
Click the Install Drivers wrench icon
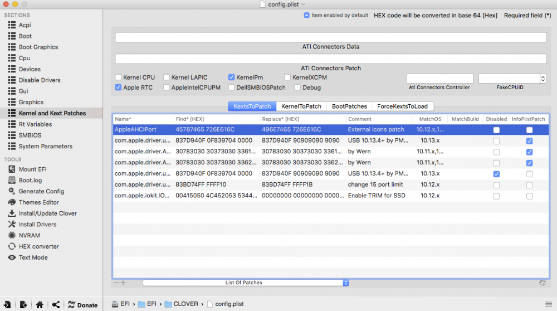pyautogui.click(x=12, y=224)
